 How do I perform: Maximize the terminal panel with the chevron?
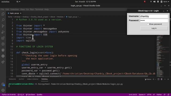click(165, 79)
